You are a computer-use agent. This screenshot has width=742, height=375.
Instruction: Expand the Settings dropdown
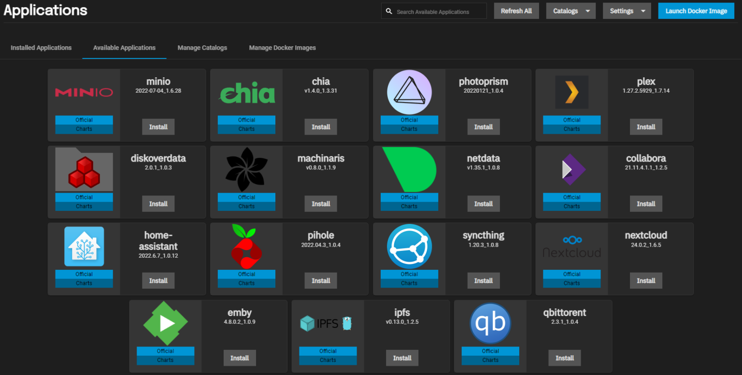coord(627,11)
